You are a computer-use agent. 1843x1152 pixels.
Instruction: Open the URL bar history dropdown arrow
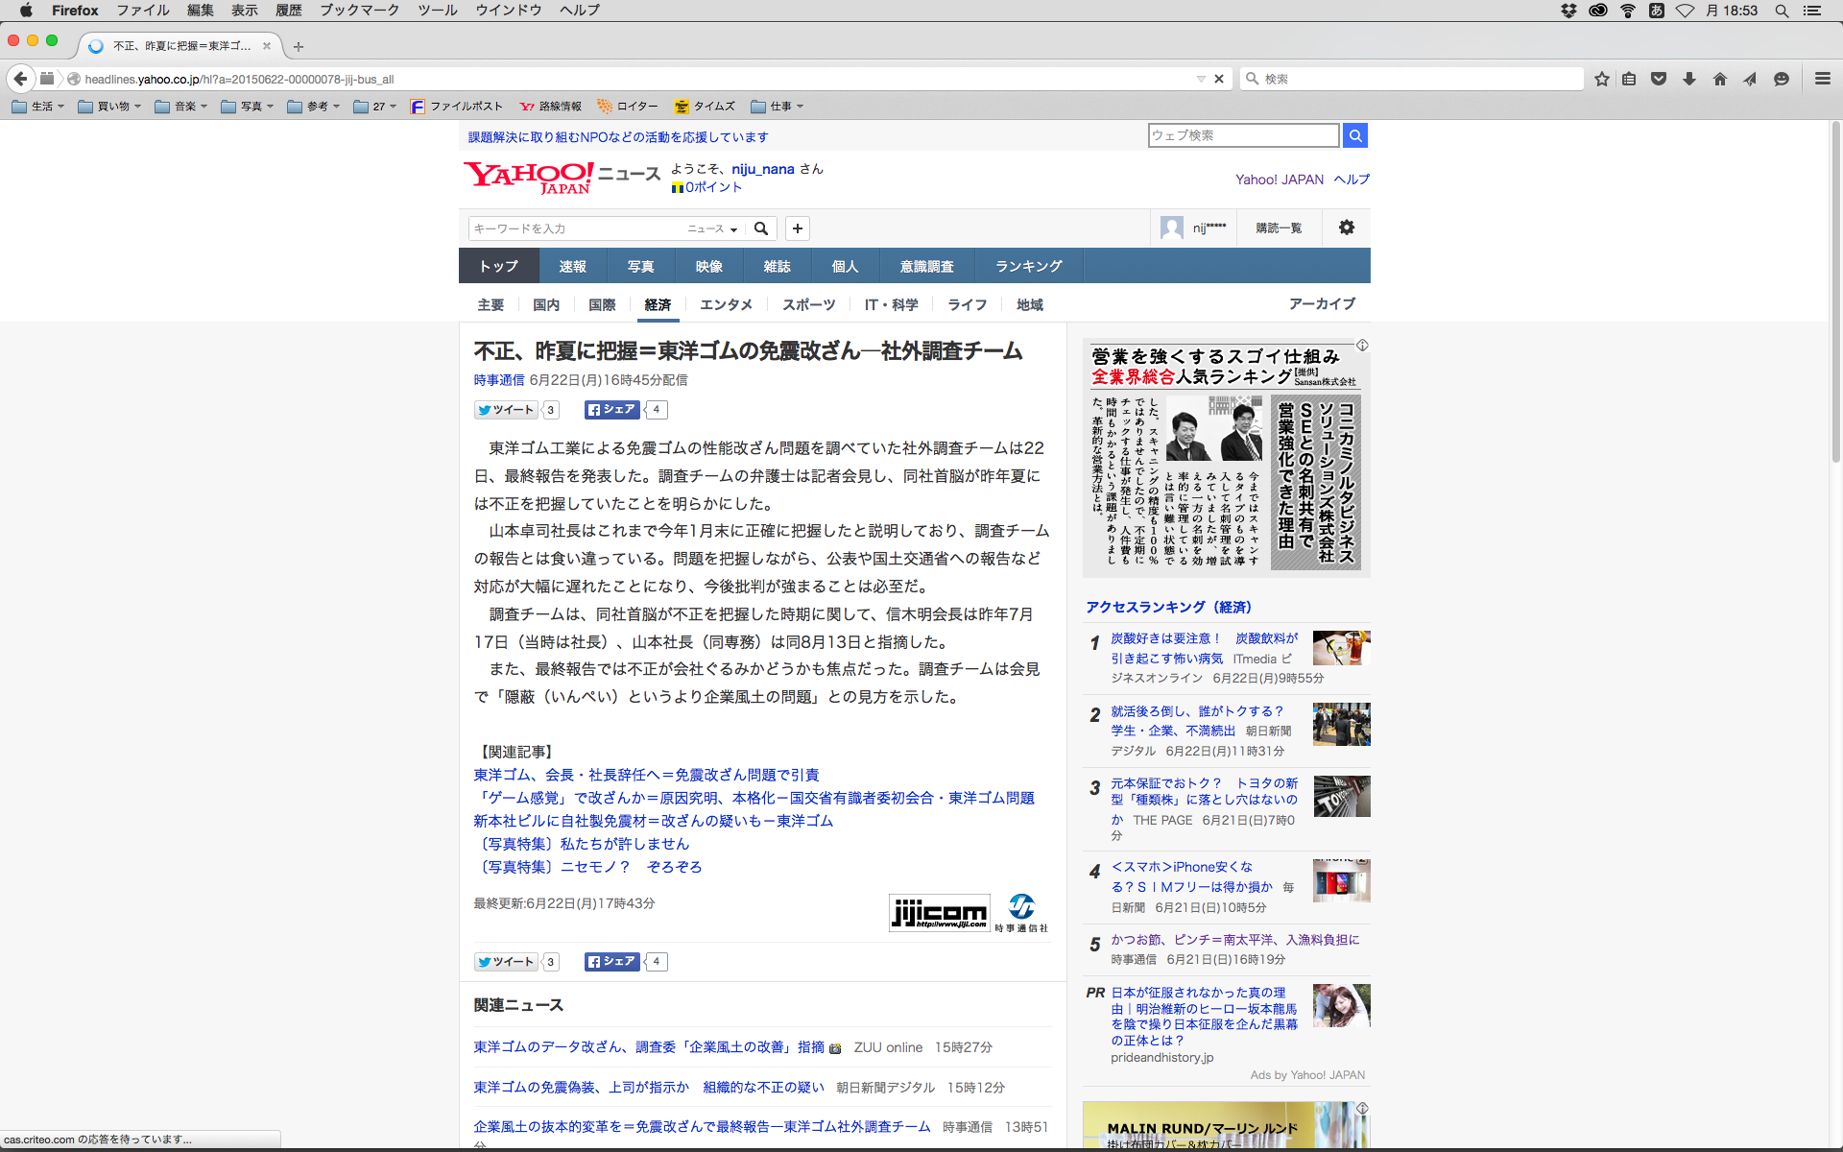tap(1200, 79)
